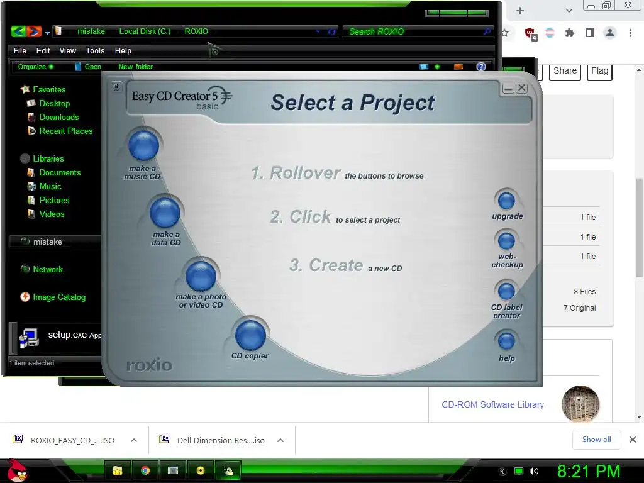This screenshot has width=644, height=483.
Task: Open the View menu
Action: [x=67, y=50]
